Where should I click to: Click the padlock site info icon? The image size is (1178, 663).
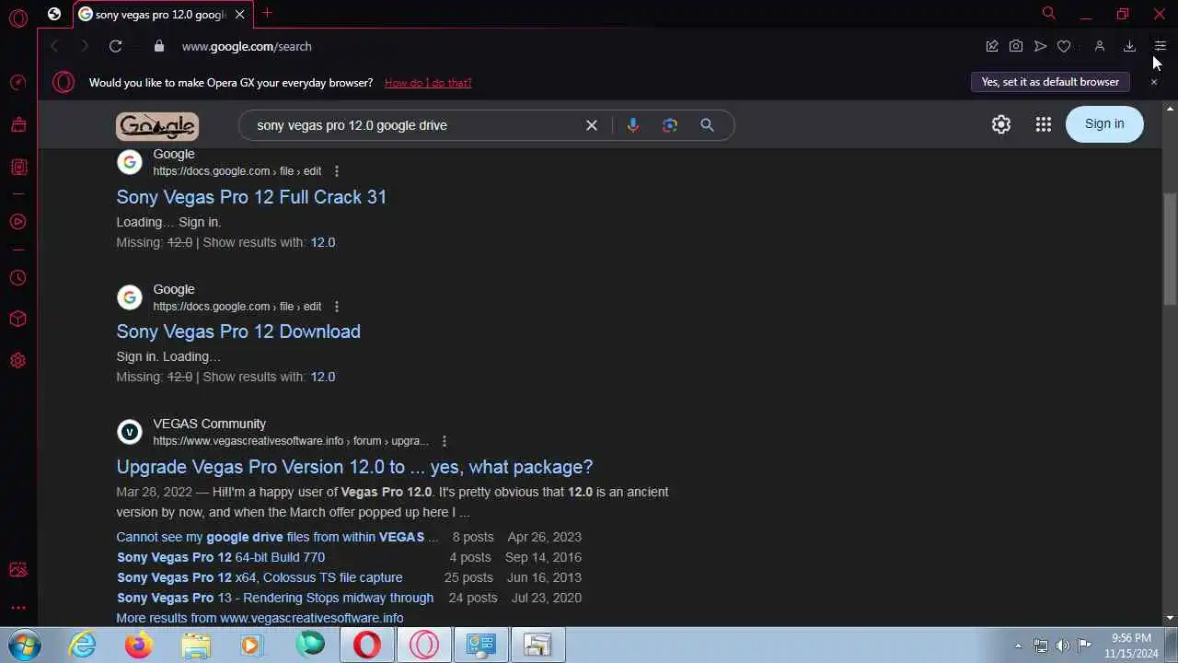pyautogui.click(x=158, y=46)
